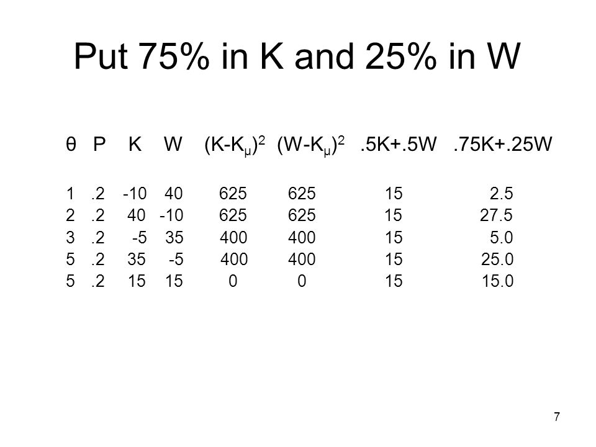This screenshot has height=447, width=596.
Task: Select the 5.0 value in third row
Action: [x=502, y=238]
